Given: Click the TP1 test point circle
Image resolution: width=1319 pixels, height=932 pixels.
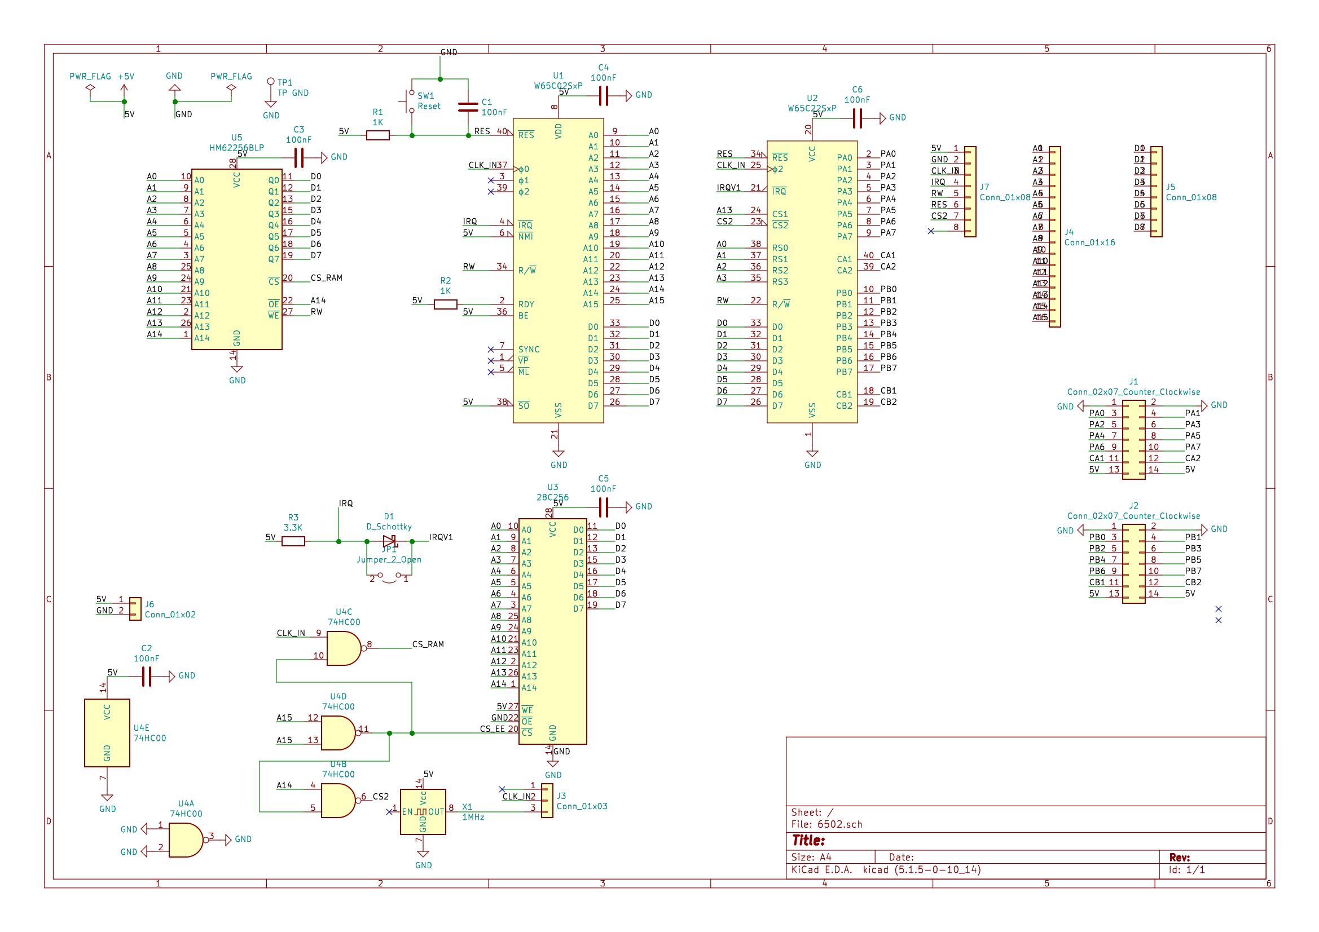Looking at the screenshot, I should (x=271, y=82).
